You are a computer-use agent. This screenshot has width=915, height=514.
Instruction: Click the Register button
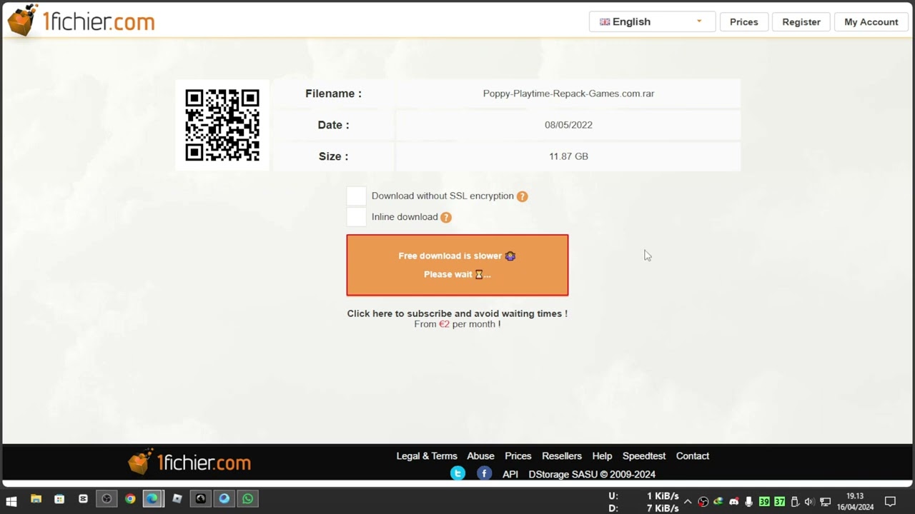click(801, 21)
